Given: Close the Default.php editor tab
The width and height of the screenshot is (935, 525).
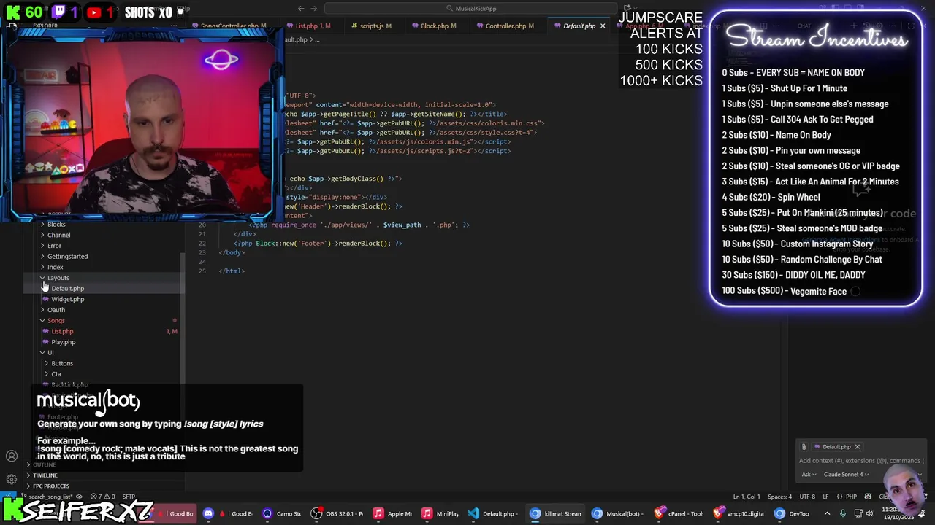Looking at the screenshot, I should tap(603, 26).
